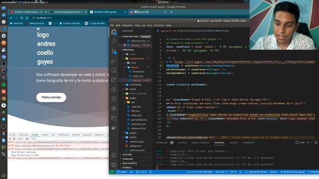
Task: Open the File menu in VS Code
Action: (x=112, y=25)
